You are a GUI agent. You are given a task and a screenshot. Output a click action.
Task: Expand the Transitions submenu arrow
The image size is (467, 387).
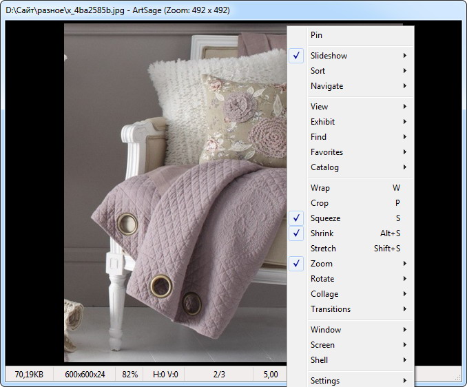pos(405,309)
